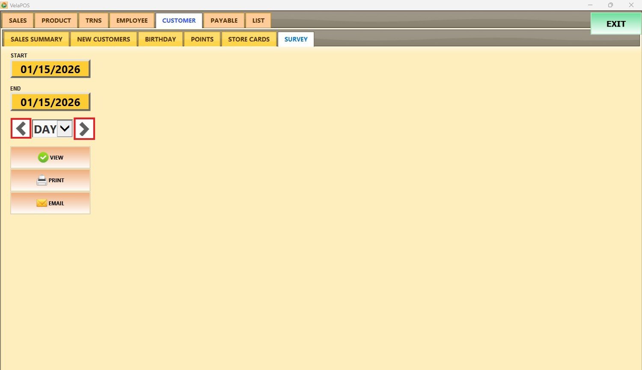Image resolution: width=642 pixels, height=370 pixels.
Task: Click the envelope icon for Email
Action: coord(42,203)
